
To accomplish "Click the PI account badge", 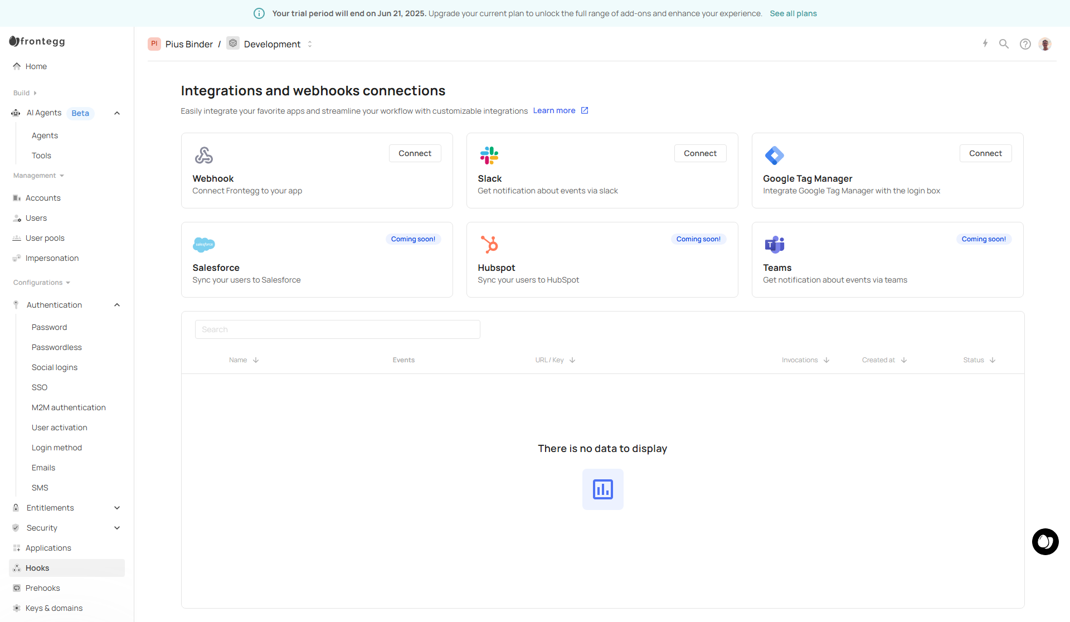I will [x=154, y=43].
